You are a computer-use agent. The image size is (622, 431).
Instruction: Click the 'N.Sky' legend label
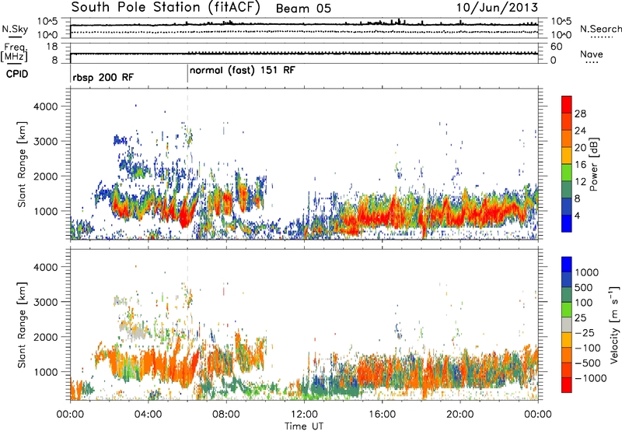(15, 29)
